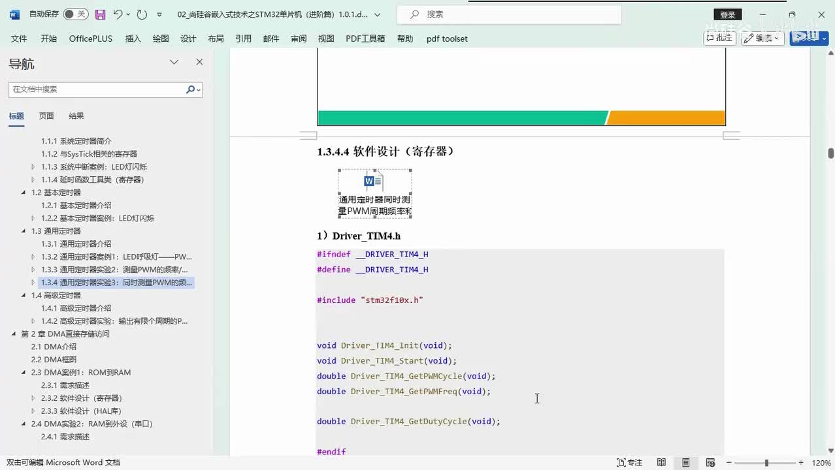Open the OfficePLUS tab

click(91, 39)
